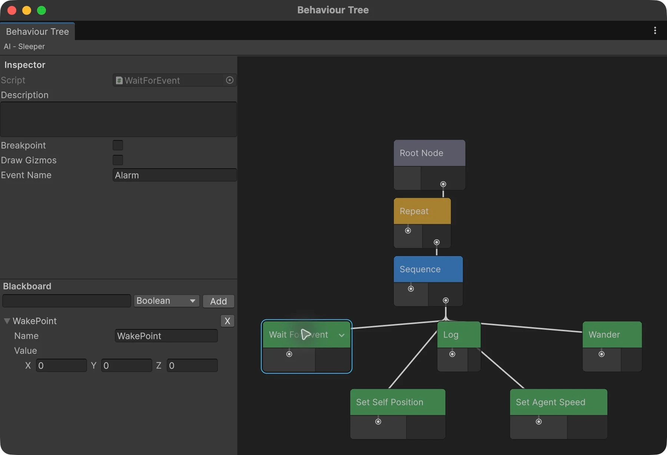
Task: Click the Wait For Event input port
Action: (289, 354)
